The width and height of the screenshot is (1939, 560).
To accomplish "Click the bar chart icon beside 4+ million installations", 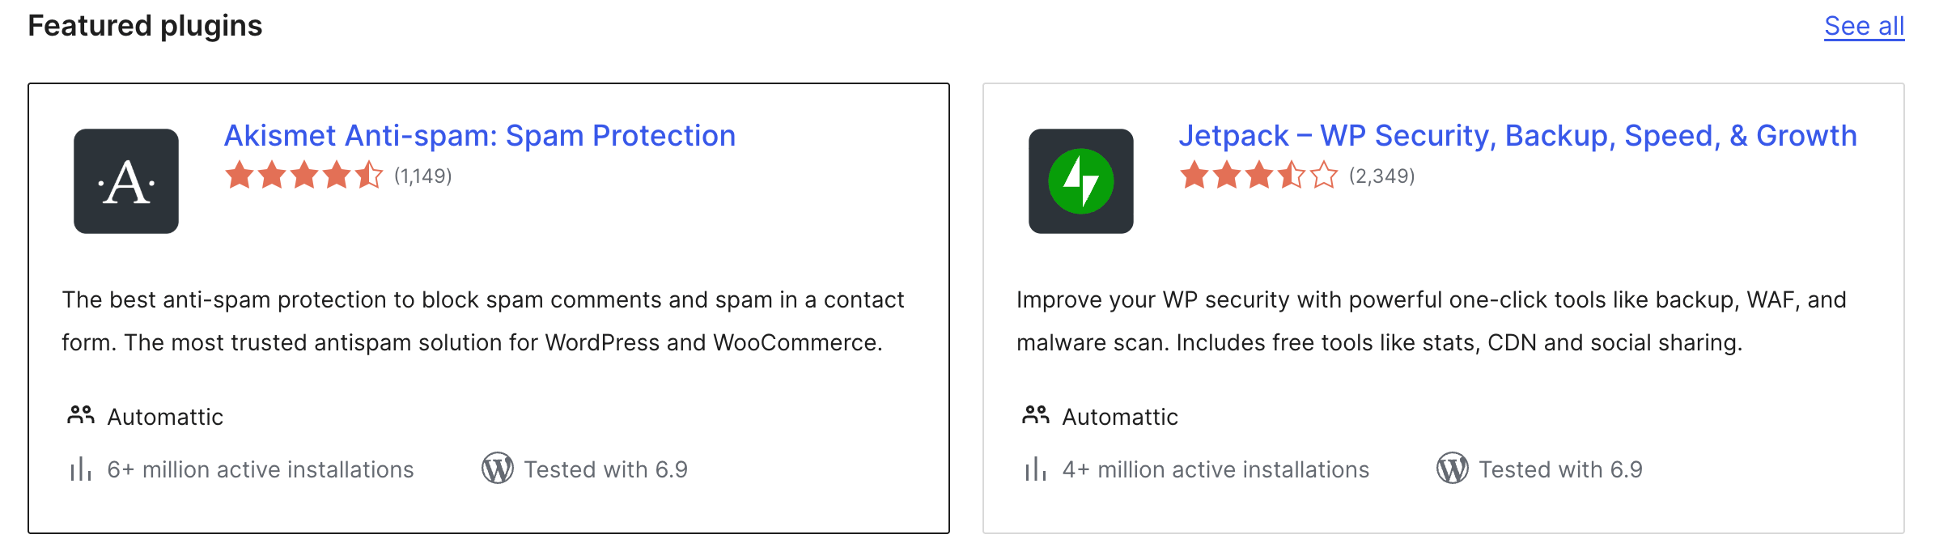I will tap(1035, 469).
